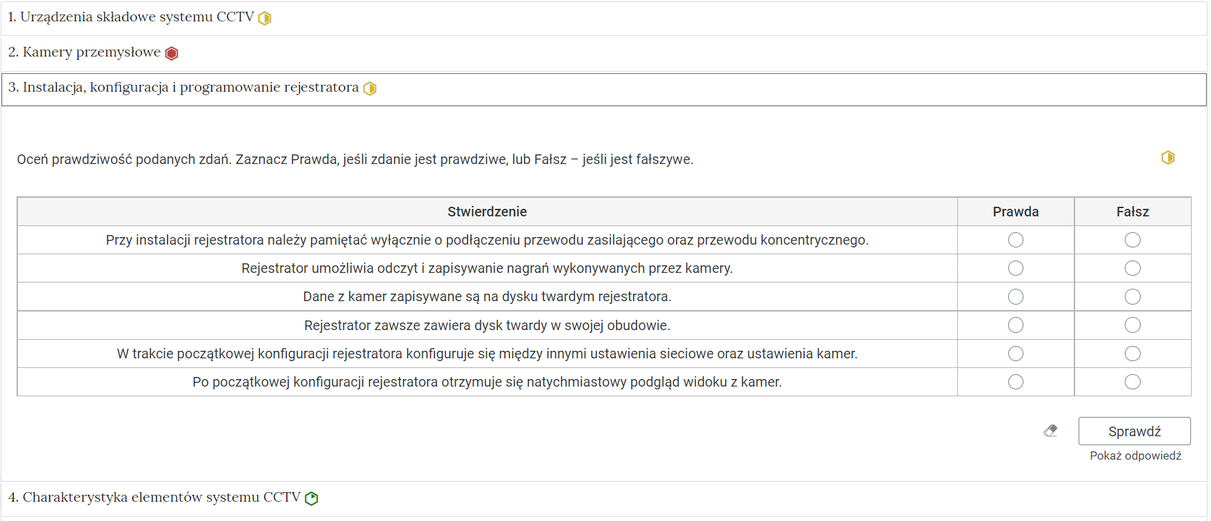The width and height of the screenshot is (1211, 521).
Task: Mark Prawda for the statement about odczyt nagrań
Action: click(1015, 268)
